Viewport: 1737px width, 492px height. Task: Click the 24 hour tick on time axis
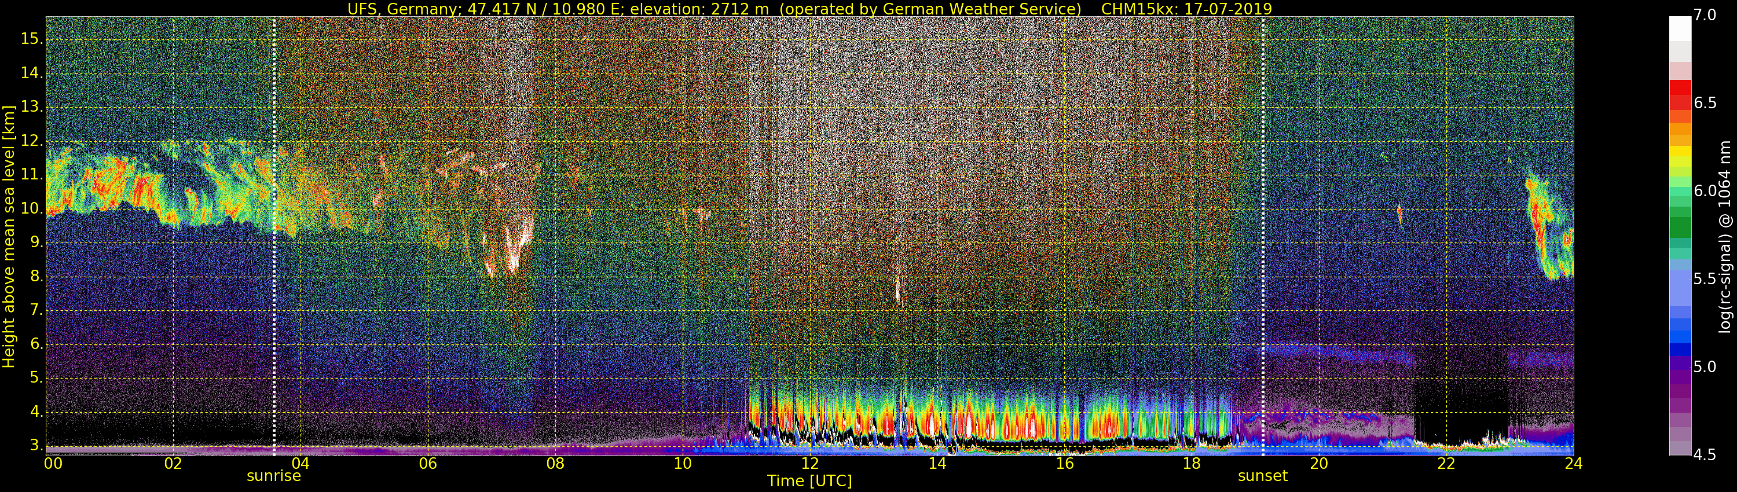1573,464
